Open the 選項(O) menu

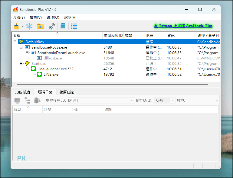point(53,17)
